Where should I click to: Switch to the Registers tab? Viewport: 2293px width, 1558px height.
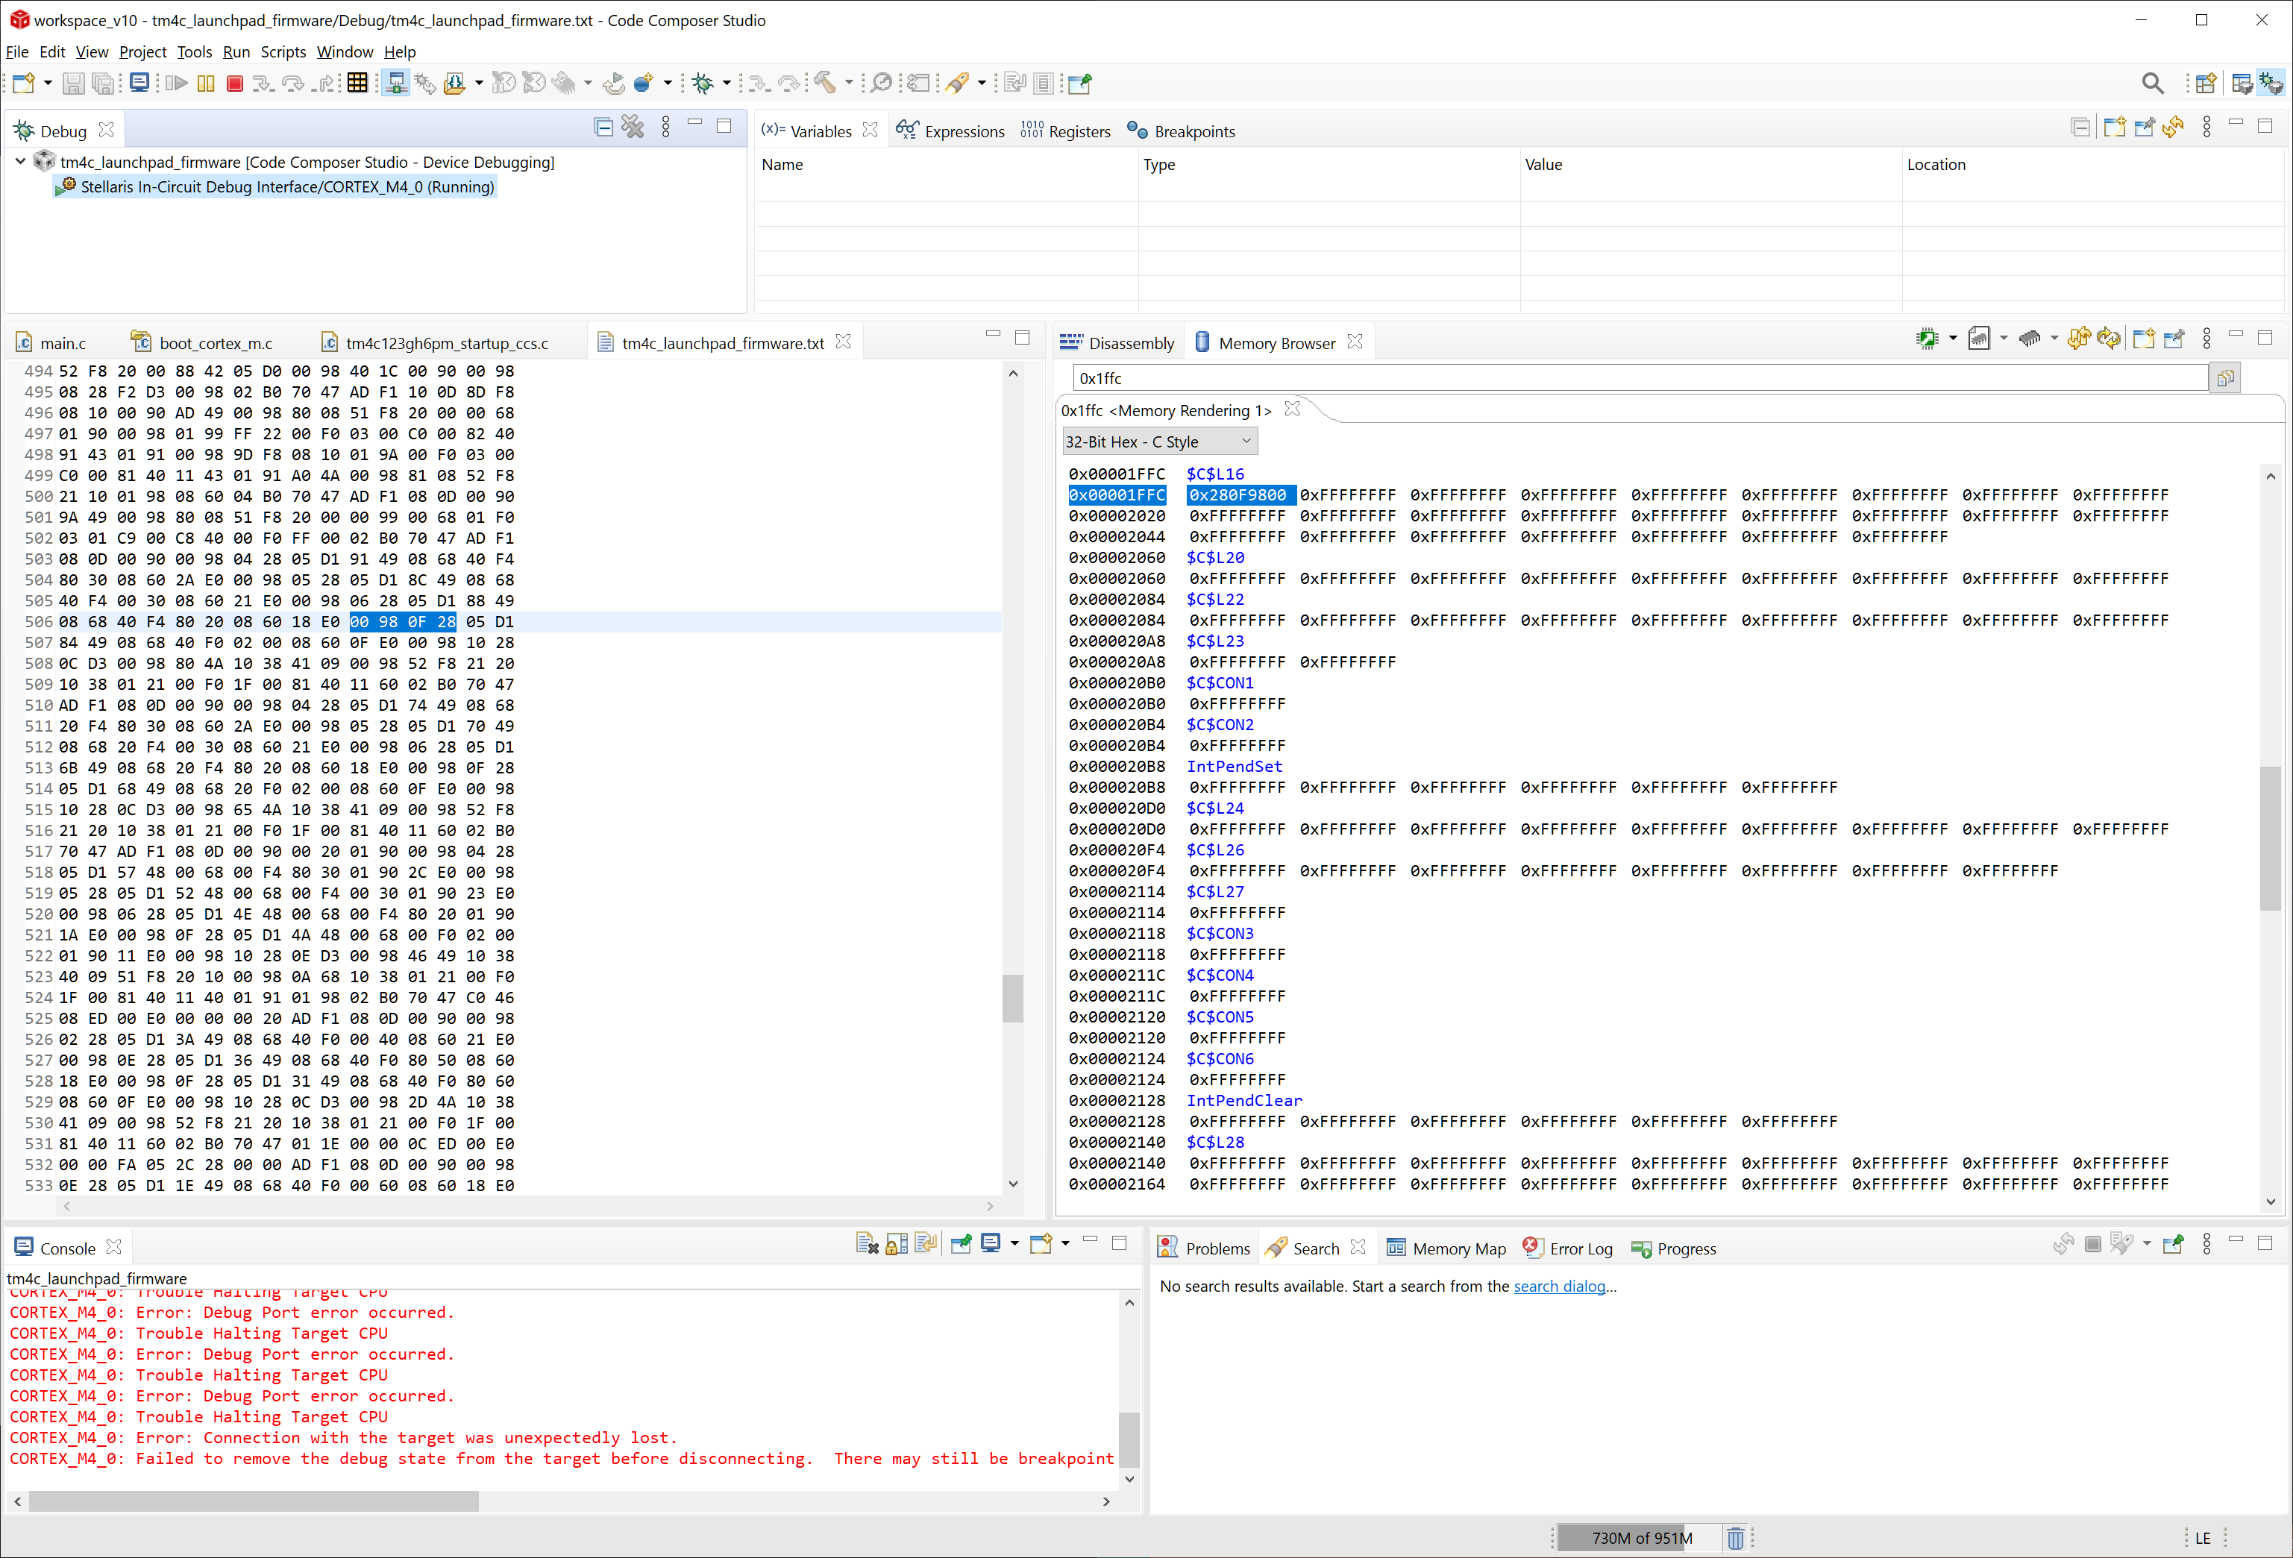[x=1066, y=131]
